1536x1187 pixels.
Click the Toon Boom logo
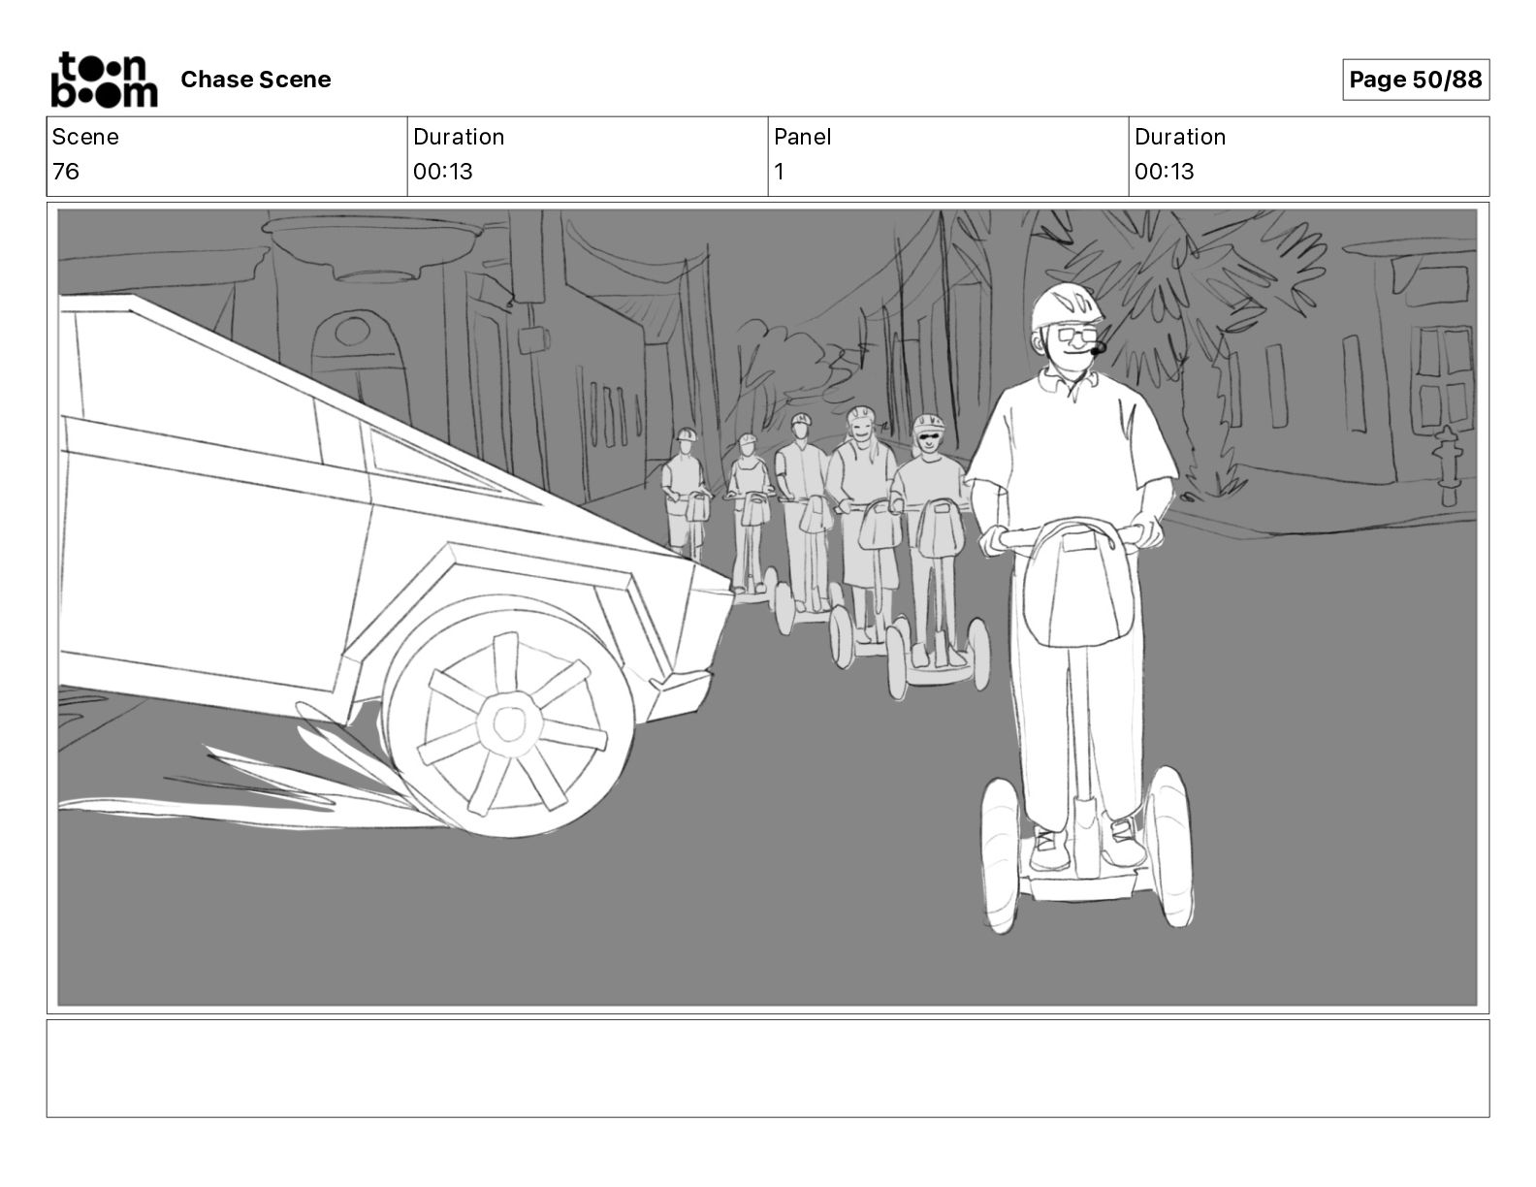pos(104,80)
